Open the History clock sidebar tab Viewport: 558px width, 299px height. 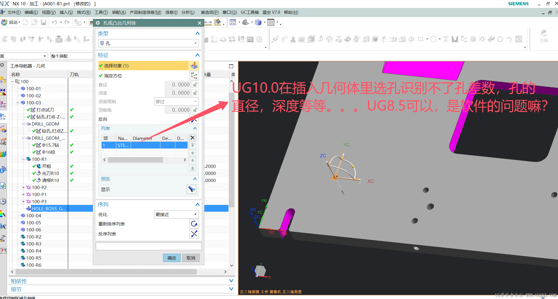coord(3,201)
